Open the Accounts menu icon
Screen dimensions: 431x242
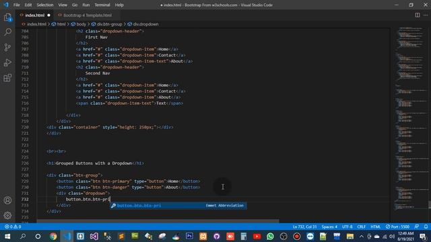click(7, 200)
